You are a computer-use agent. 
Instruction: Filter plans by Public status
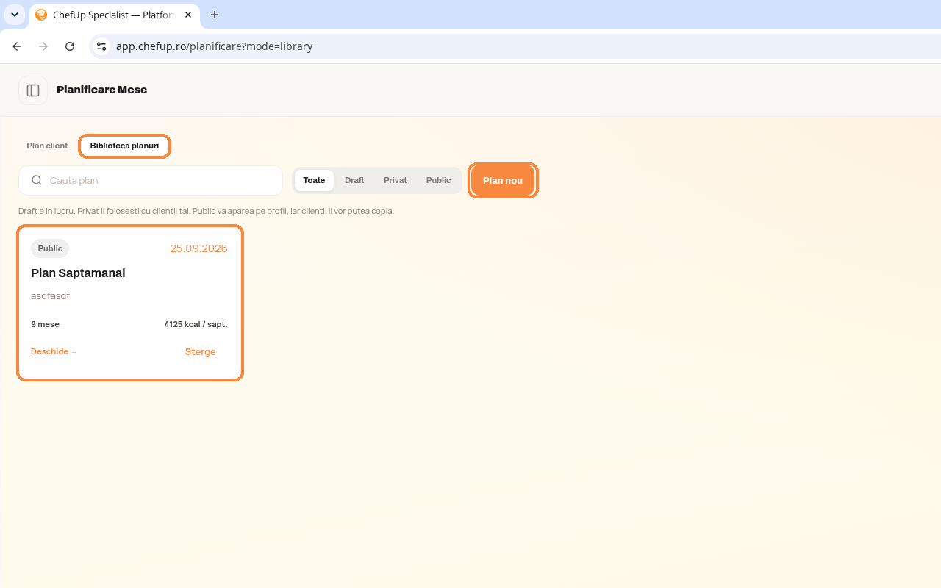point(438,180)
